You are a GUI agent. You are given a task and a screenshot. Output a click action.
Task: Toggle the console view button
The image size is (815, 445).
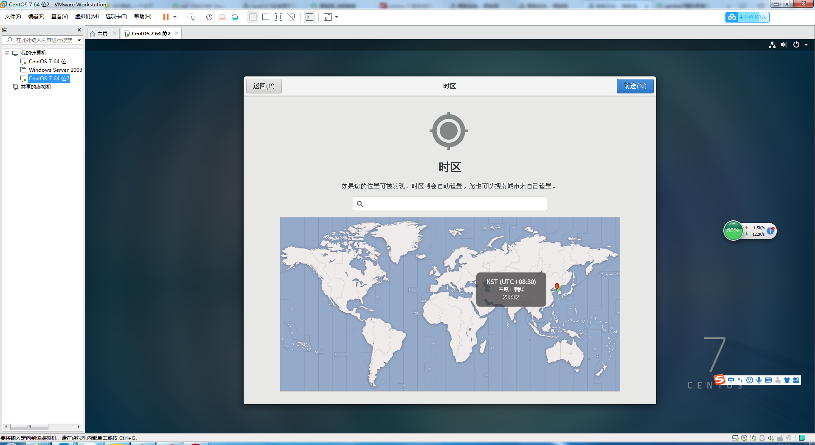point(309,17)
